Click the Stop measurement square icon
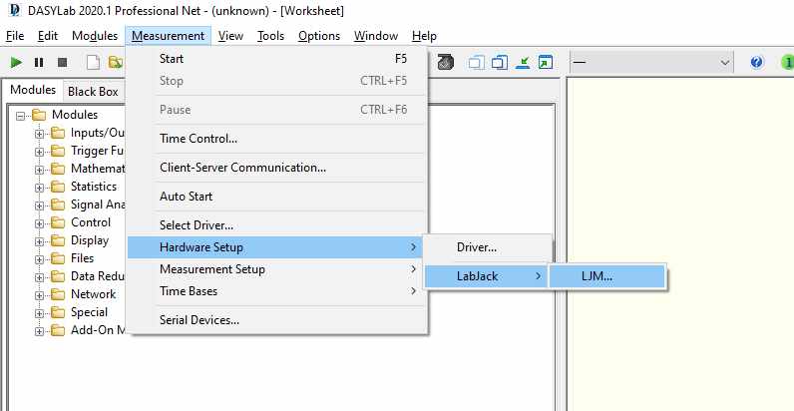The height and width of the screenshot is (411, 794). pyautogui.click(x=62, y=62)
